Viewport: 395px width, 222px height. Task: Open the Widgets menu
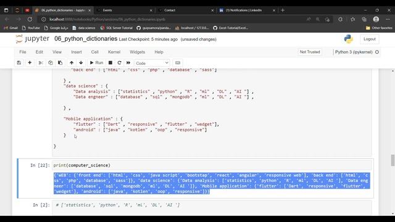point(137,52)
